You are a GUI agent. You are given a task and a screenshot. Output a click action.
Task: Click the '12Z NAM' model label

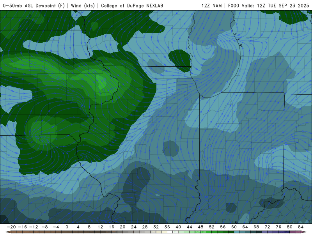tap(211, 5)
